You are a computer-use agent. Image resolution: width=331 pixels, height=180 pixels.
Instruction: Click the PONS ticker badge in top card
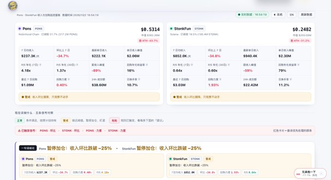[x=39, y=28]
